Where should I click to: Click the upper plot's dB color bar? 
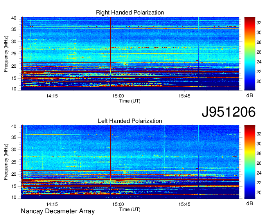tap(250, 54)
